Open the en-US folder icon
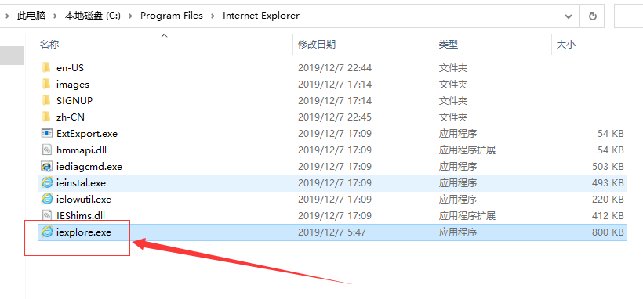Viewport: 643px width, 299px height. click(46, 67)
